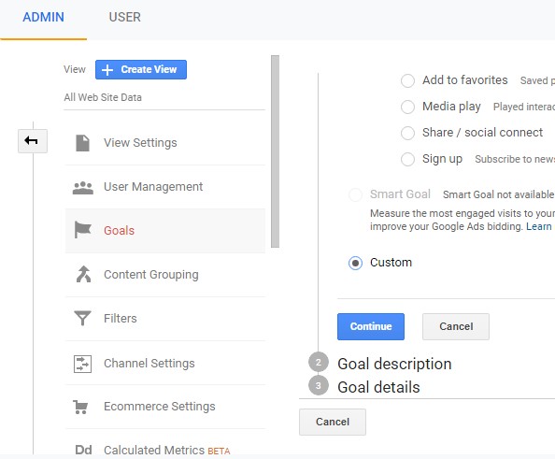Click the Content Grouping merge icon
The image size is (555, 459).
[x=83, y=274]
